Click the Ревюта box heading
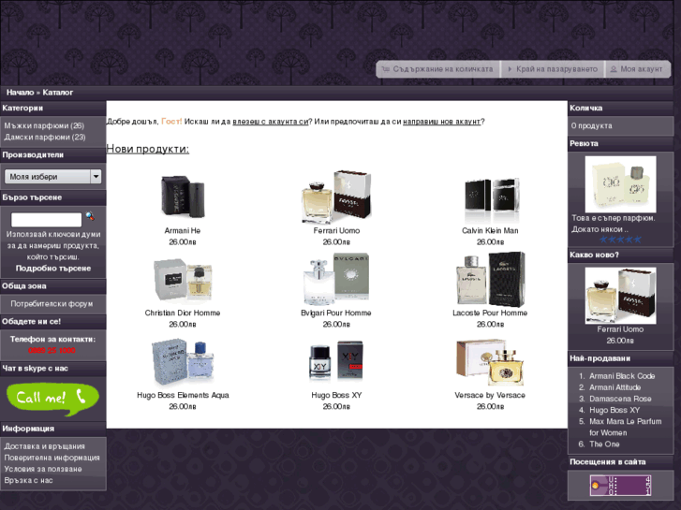Screen dimensions: 681x510 [584, 143]
